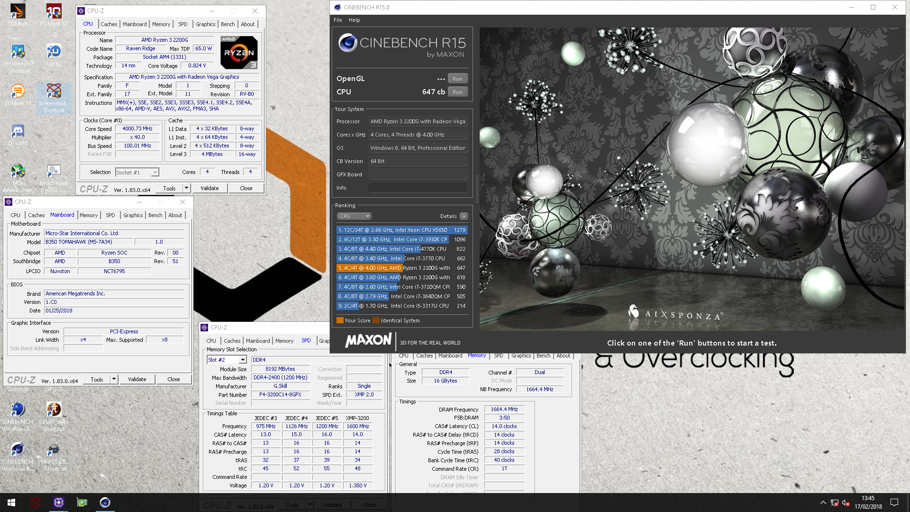Screen dimensions: 910x512
Task: Switch to Caches tab in top CPU-Z window
Action: (109, 24)
